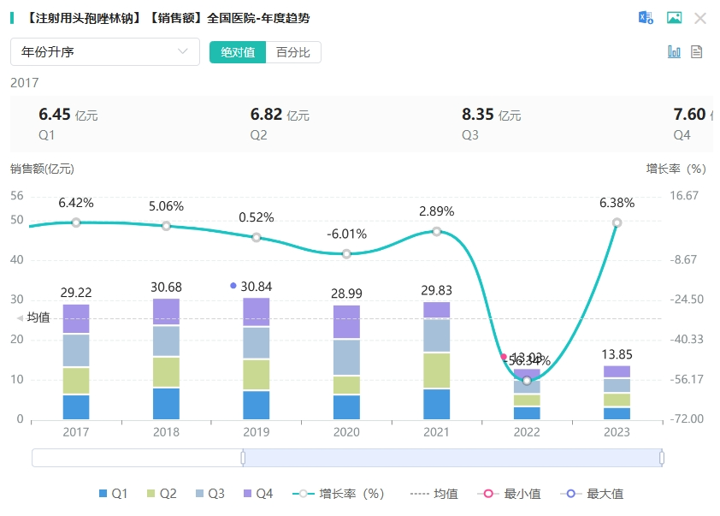The height and width of the screenshot is (516, 720).
Task: Click the 2021 stacked sales bar
Action: pyautogui.click(x=436, y=359)
